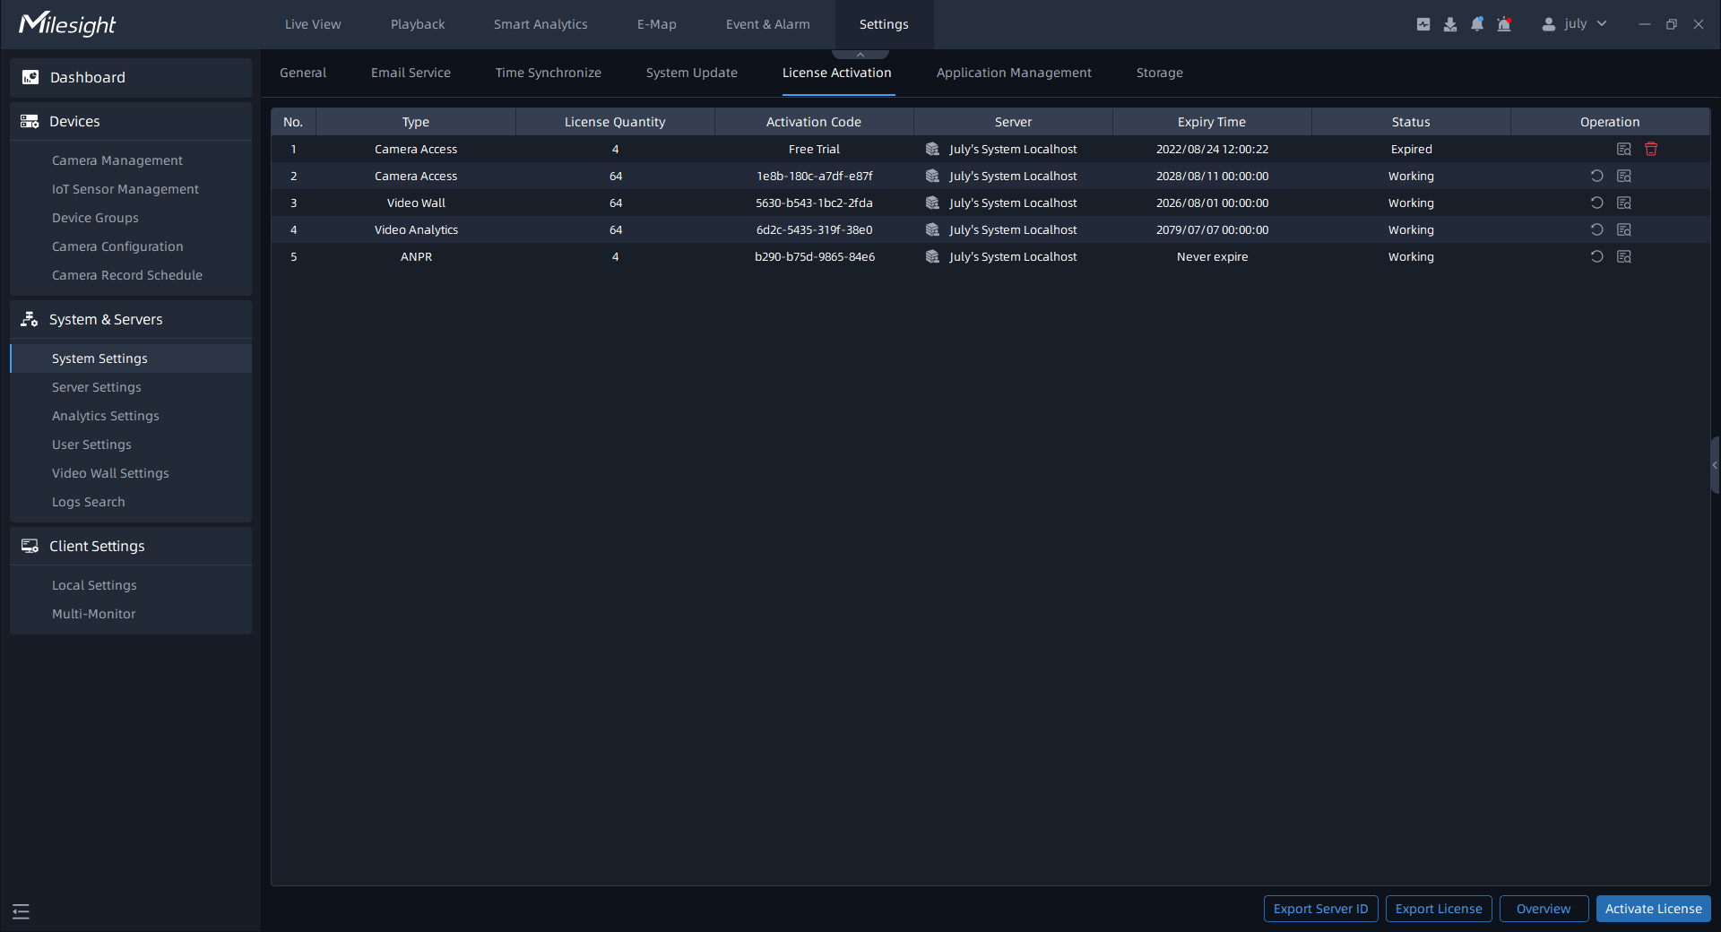Image resolution: width=1721 pixels, height=932 pixels.
Task: Open the july user account dropdown
Action: (1574, 24)
